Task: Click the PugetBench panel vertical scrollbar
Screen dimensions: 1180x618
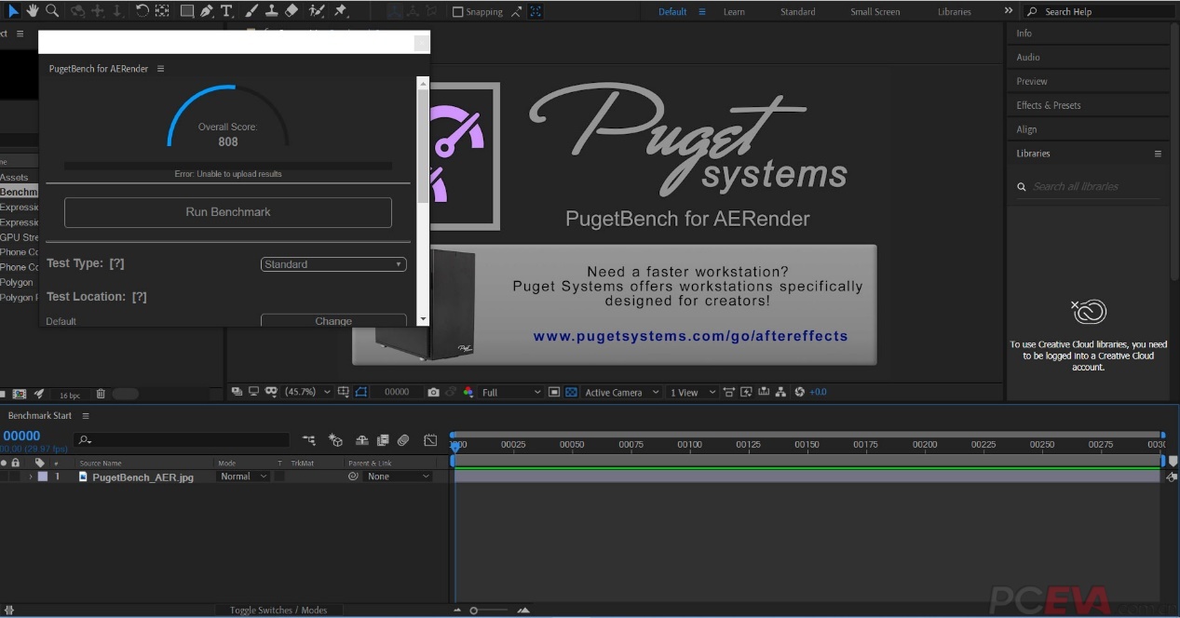Action: click(x=423, y=146)
